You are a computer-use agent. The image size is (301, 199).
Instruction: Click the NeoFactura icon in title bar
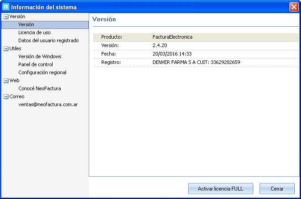point(6,7)
